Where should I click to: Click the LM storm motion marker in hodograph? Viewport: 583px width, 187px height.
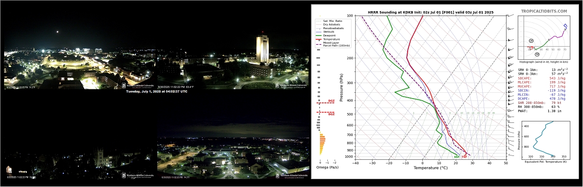[x=531, y=40]
